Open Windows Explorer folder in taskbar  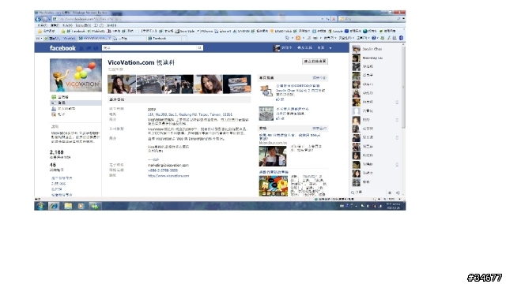[68, 206]
